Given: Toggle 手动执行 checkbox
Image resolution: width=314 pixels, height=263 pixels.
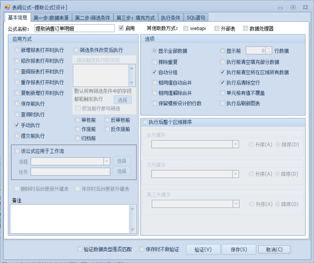Looking at the screenshot, I should [x=17, y=125].
